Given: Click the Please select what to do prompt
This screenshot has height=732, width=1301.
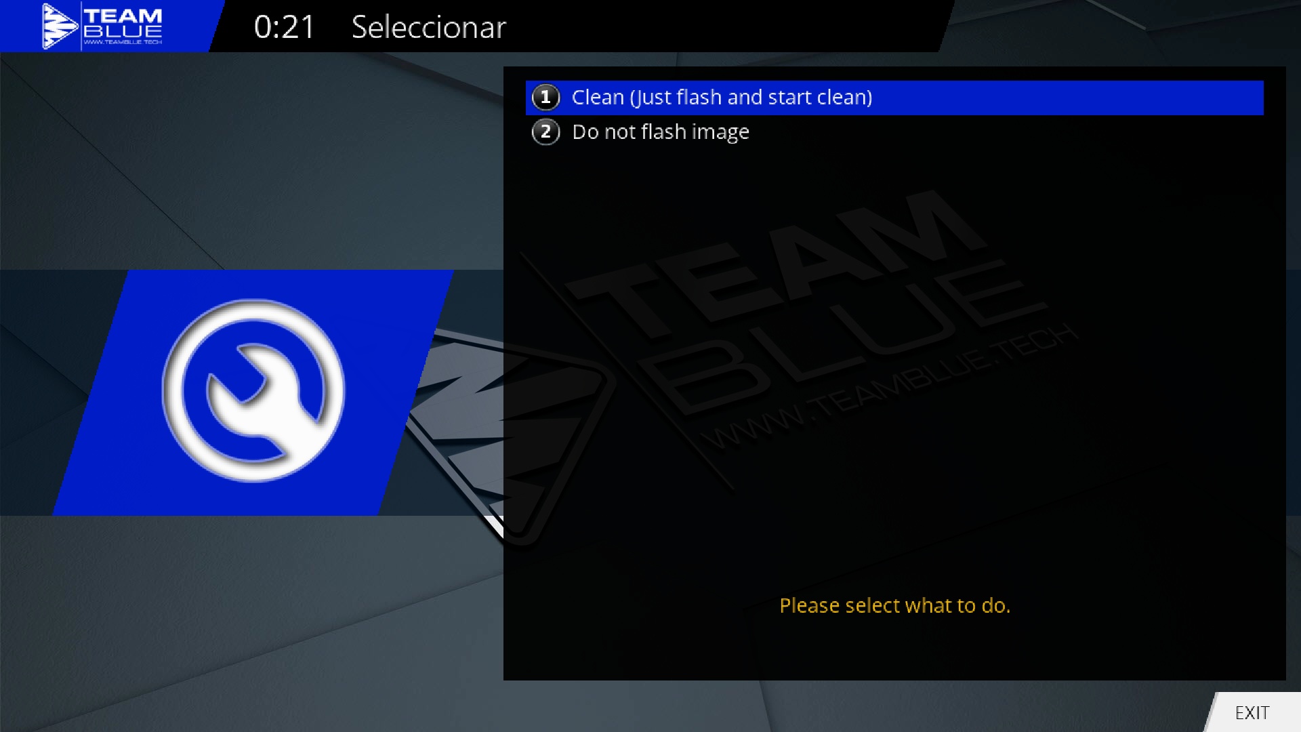Looking at the screenshot, I should pyautogui.click(x=894, y=605).
